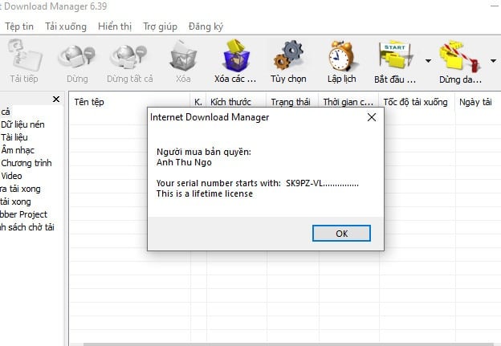Open the Hiển thị menu

click(x=115, y=26)
